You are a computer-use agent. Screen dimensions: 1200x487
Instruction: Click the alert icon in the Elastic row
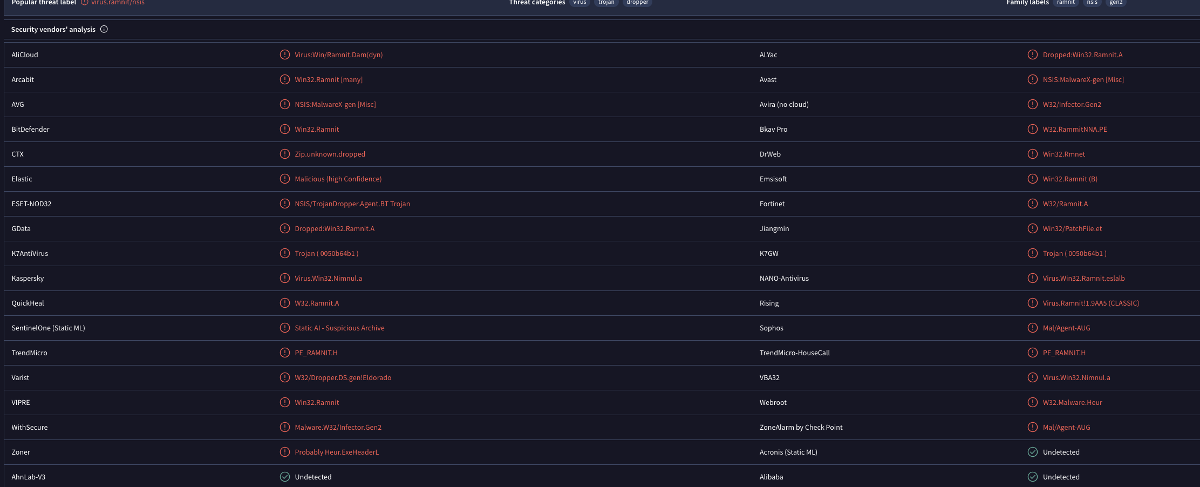click(285, 179)
